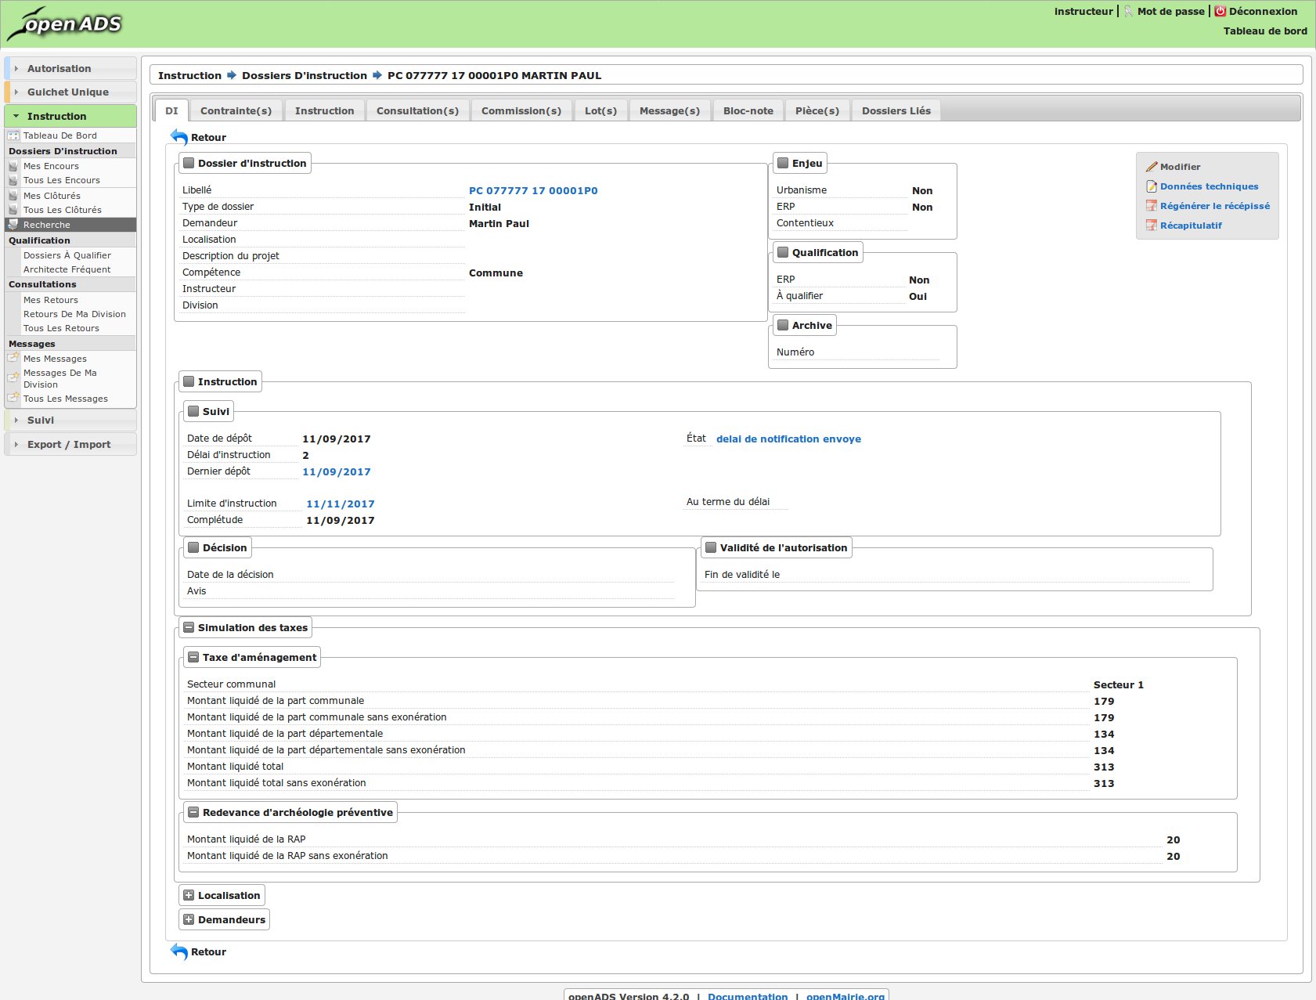Click the openADS logo
This screenshot has height=1000, width=1316.
pos(64,23)
